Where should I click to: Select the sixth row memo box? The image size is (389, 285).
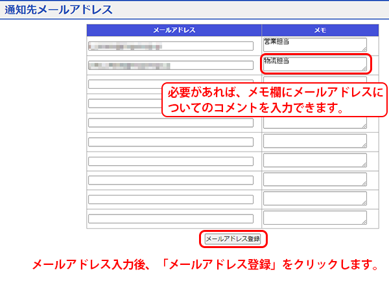(314, 141)
